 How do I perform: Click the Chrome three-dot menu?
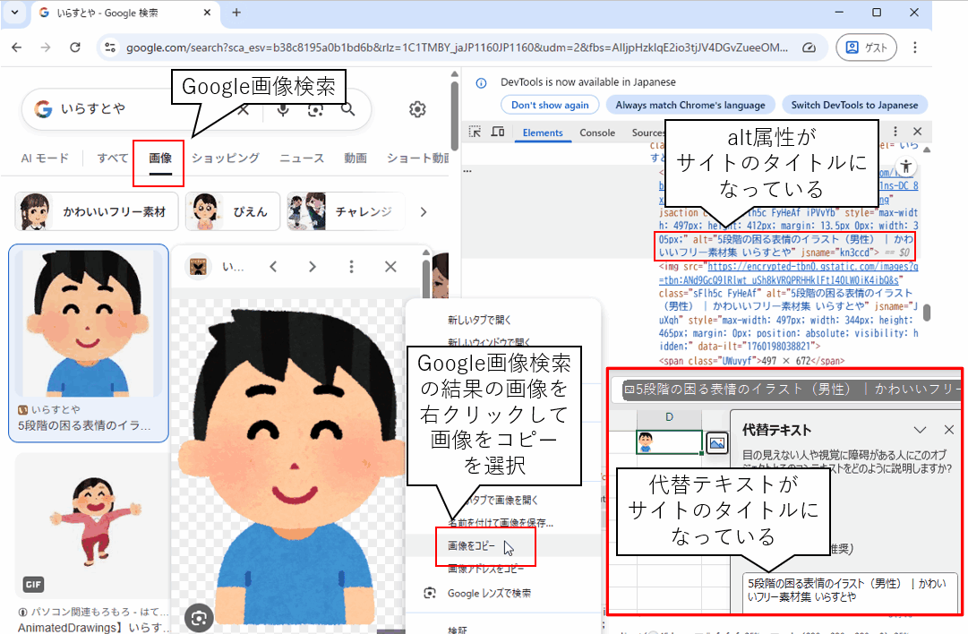tap(915, 47)
